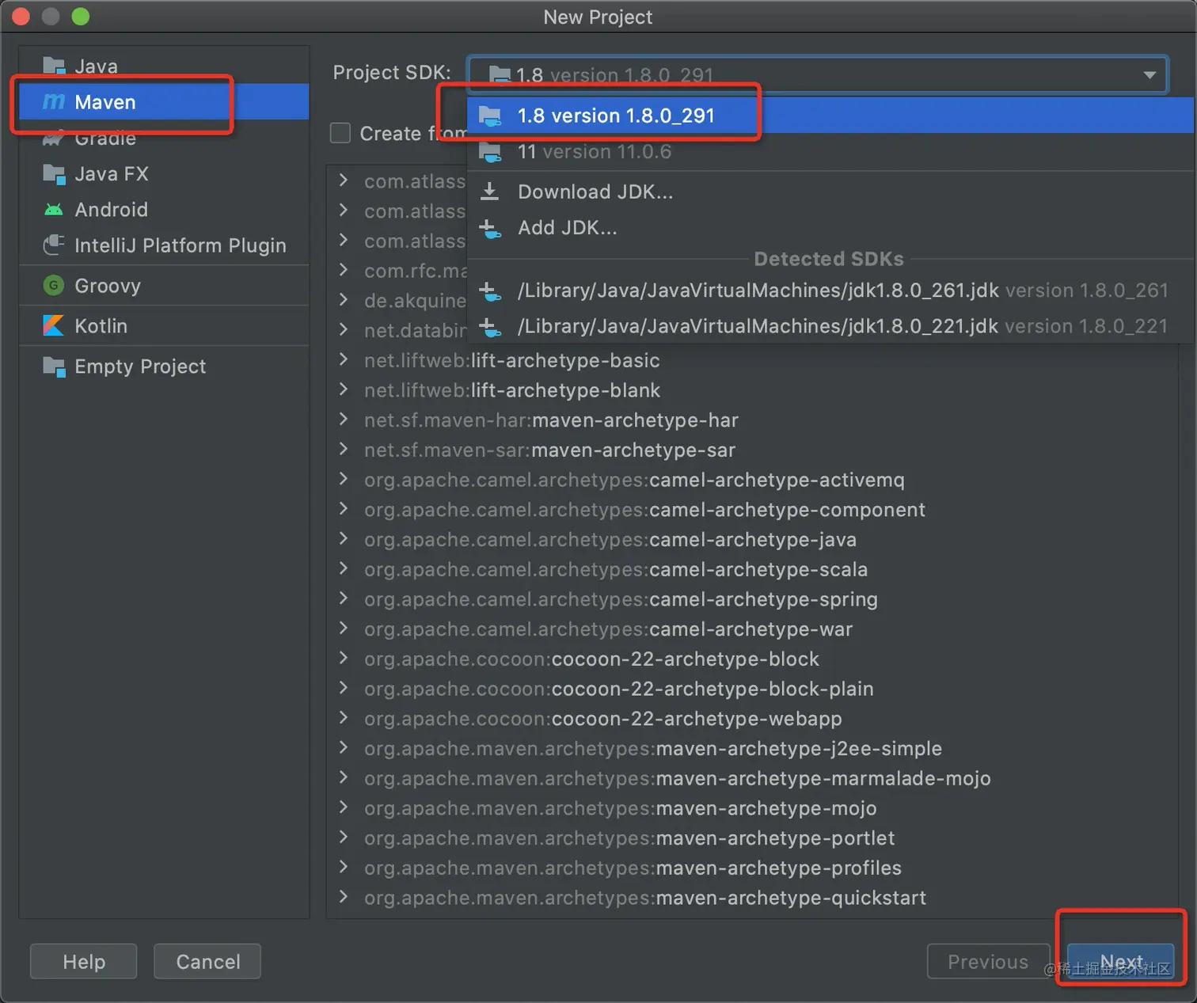1197x1003 pixels.
Task: Select the Java folder icon in sidebar
Action: [54, 66]
